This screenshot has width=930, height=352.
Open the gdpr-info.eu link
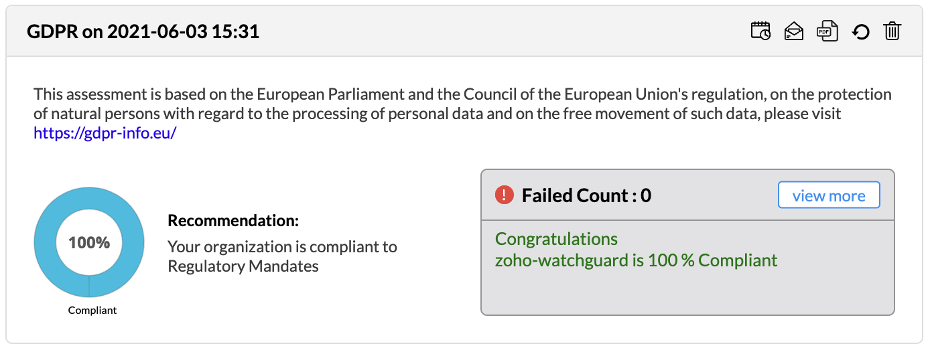(105, 133)
